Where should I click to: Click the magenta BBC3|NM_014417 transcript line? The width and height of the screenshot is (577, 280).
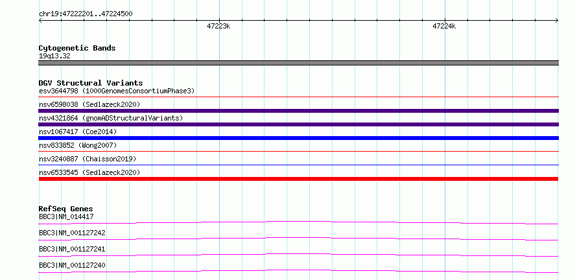298,222
